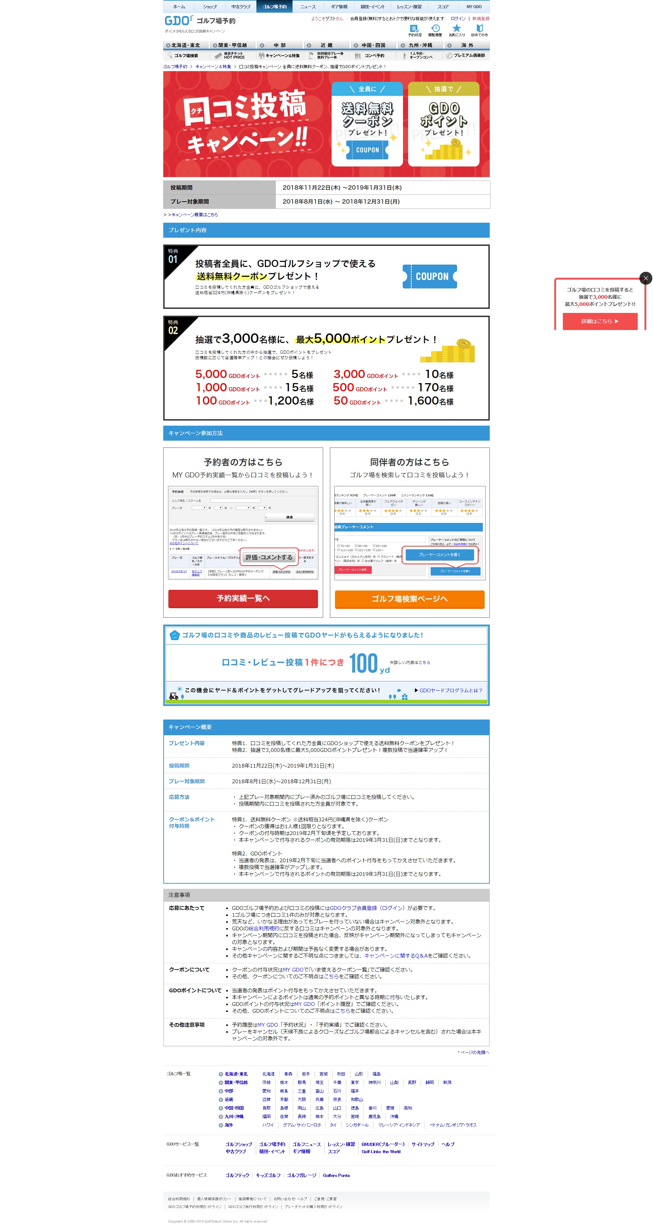
Task: Open the 閲覧履歴 browsing history icon
Action: pyautogui.click(x=435, y=29)
